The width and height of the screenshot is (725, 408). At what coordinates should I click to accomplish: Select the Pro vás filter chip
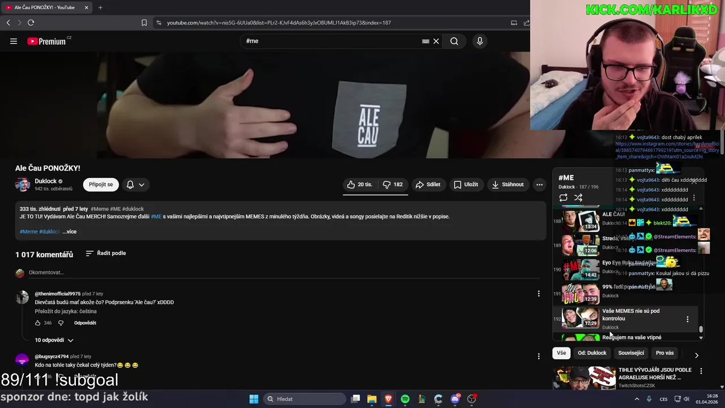[665, 353]
